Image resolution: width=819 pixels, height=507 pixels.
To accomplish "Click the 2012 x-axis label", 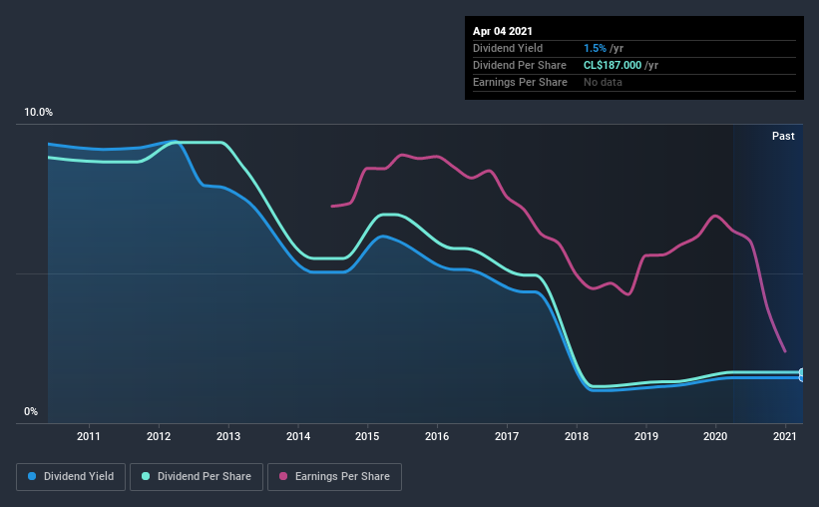I will click(159, 436).
